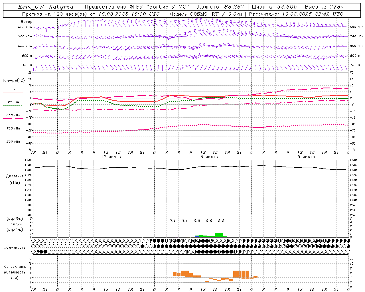Click the forecast start time 16.03.2025 18:00 UTC
365x292 pixels.
pos(129,14)
